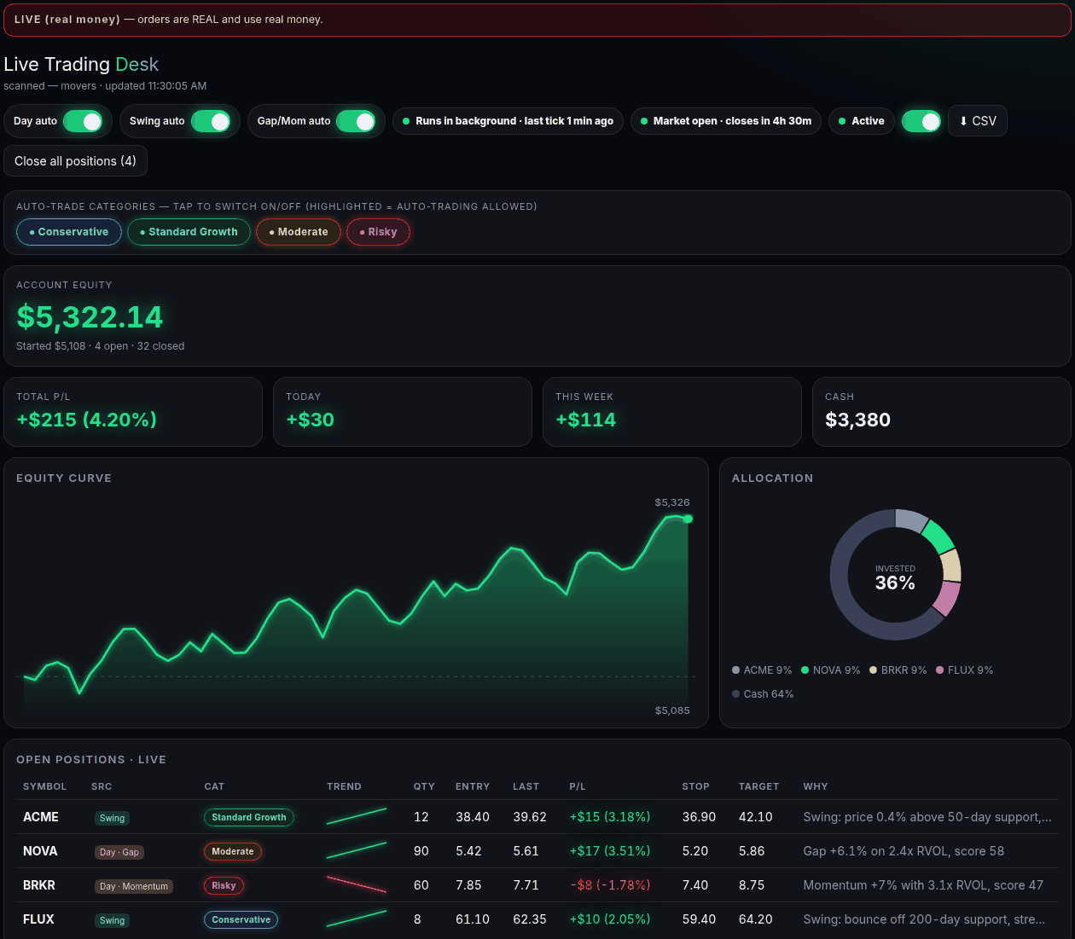This screenshot has width=1075, height=939.
Task: Click the Today +$30 card
Action: click(x=403, y=412)
